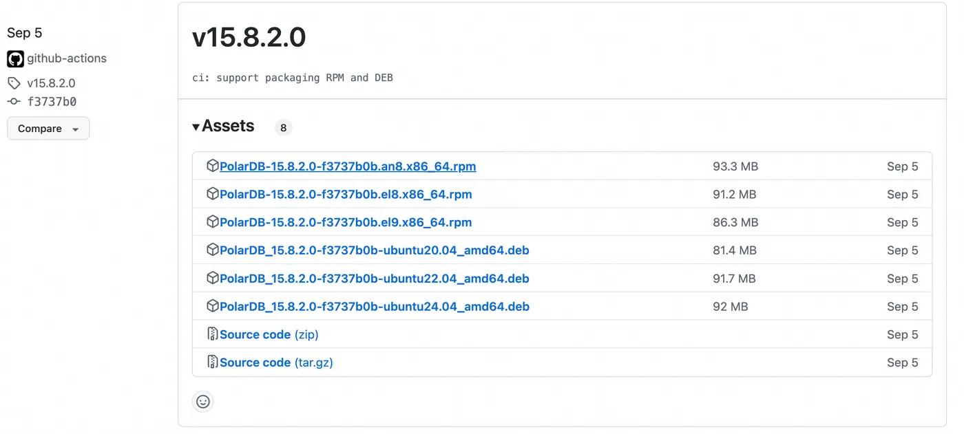Click the 86.3 MB file size
The height and width of the screenshot is (434, 964).
pos(735,223)
